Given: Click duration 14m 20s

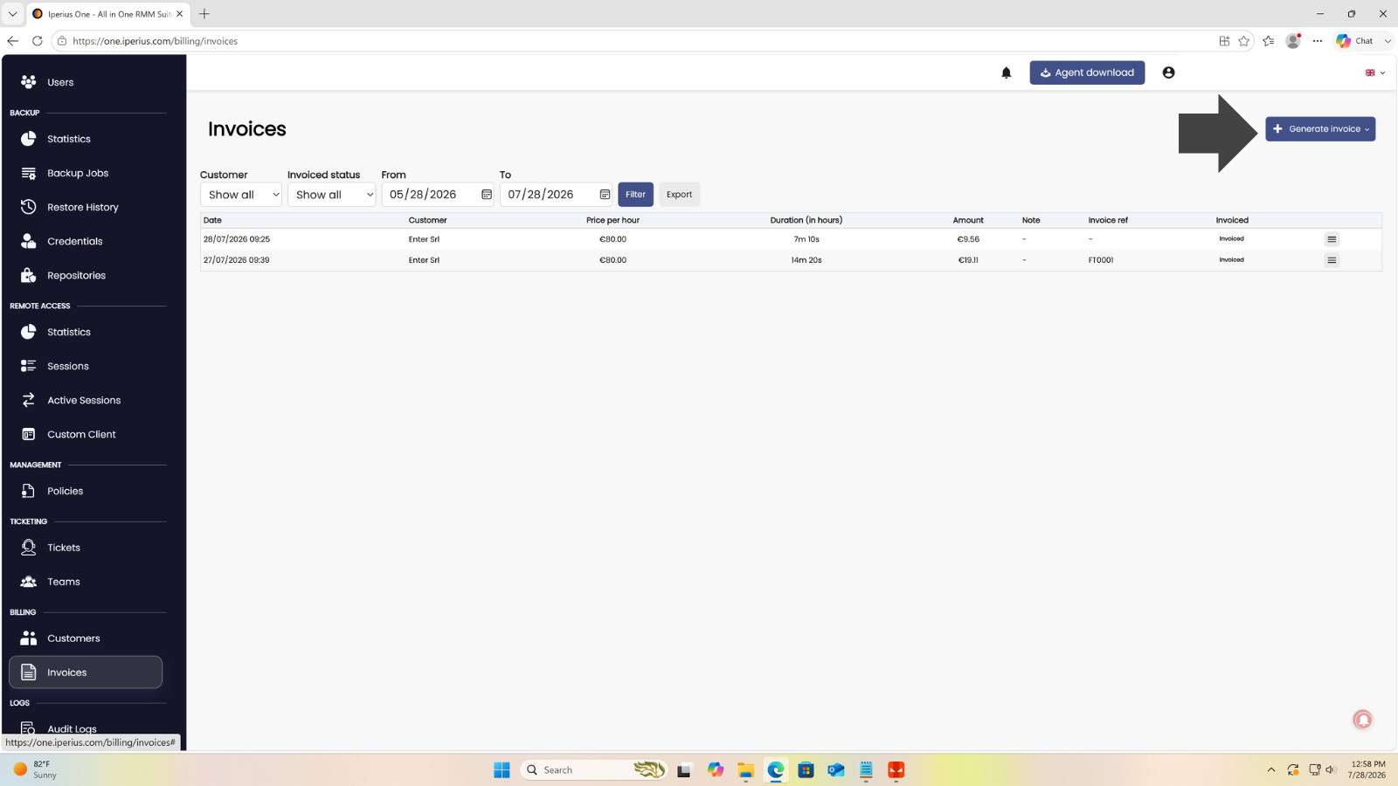Looking at the screenshot, I should [806, 260].
